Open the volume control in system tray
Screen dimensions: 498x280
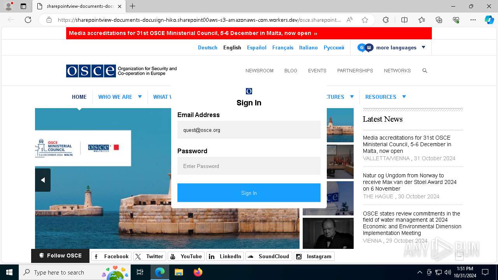tap(448, 272)
